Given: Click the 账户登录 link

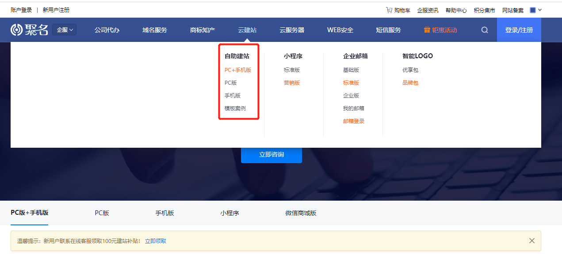Looking at the screenshot, I should coord(21,10).
